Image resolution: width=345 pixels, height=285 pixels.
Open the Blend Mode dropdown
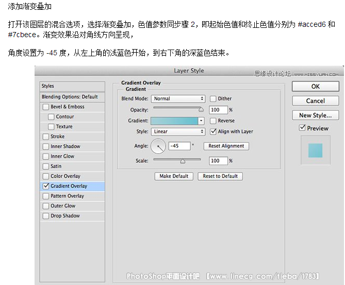[x=178, y=99]
